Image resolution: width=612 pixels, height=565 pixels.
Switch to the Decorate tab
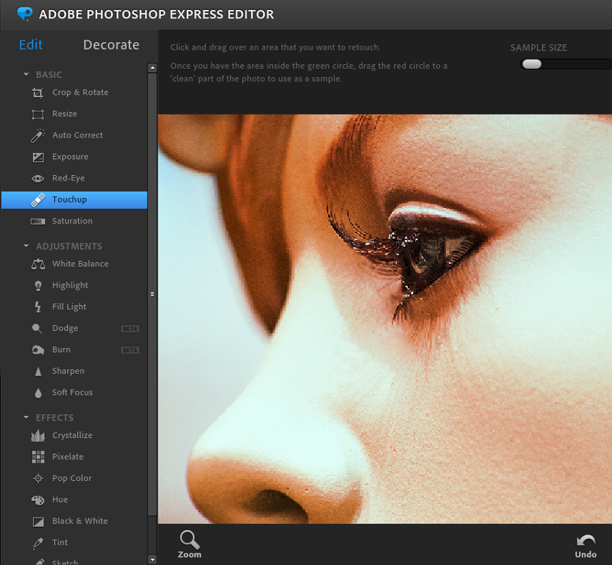(x=111, y=45)
